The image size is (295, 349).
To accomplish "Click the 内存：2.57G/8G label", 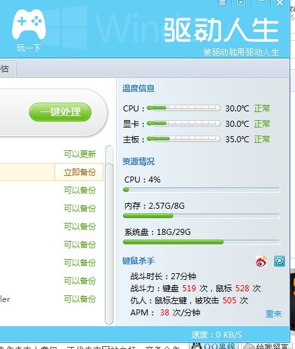I will [155, 205].
